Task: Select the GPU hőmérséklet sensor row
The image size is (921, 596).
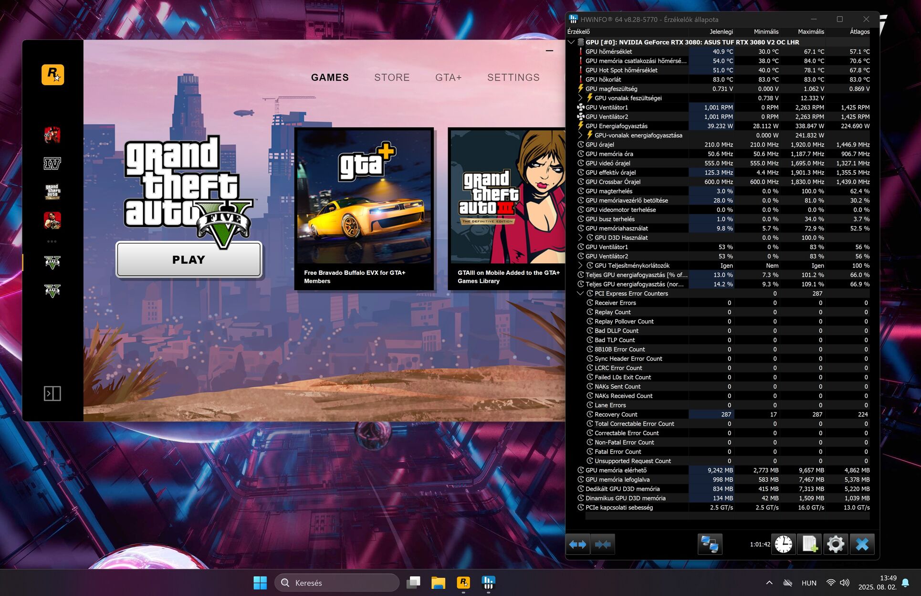Action: coord(723,52)
